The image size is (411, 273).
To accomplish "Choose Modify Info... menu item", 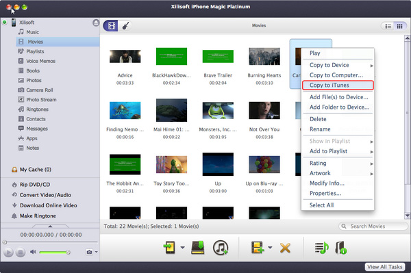I will pyautogui.click(x=338, y=183).
